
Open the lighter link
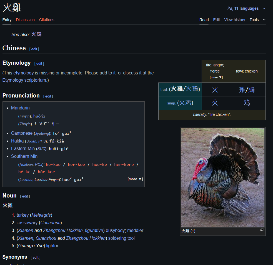tap(52, 246)
